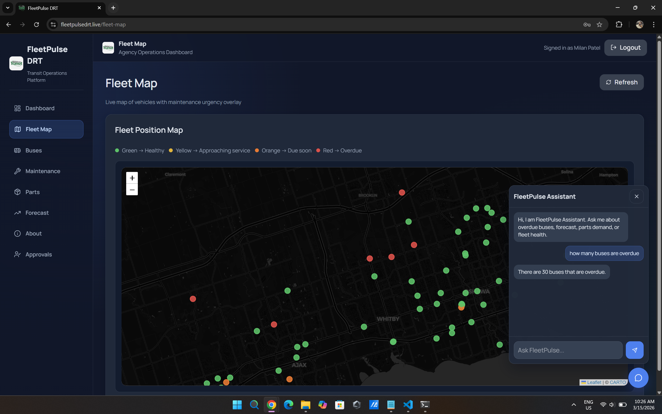Image resolution: width=662 pixels, height=414 pixels.
Task: Click the About info item
Action: tap(33, 234)
